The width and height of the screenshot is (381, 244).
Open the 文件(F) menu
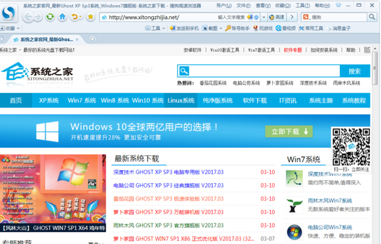[243, 6]
